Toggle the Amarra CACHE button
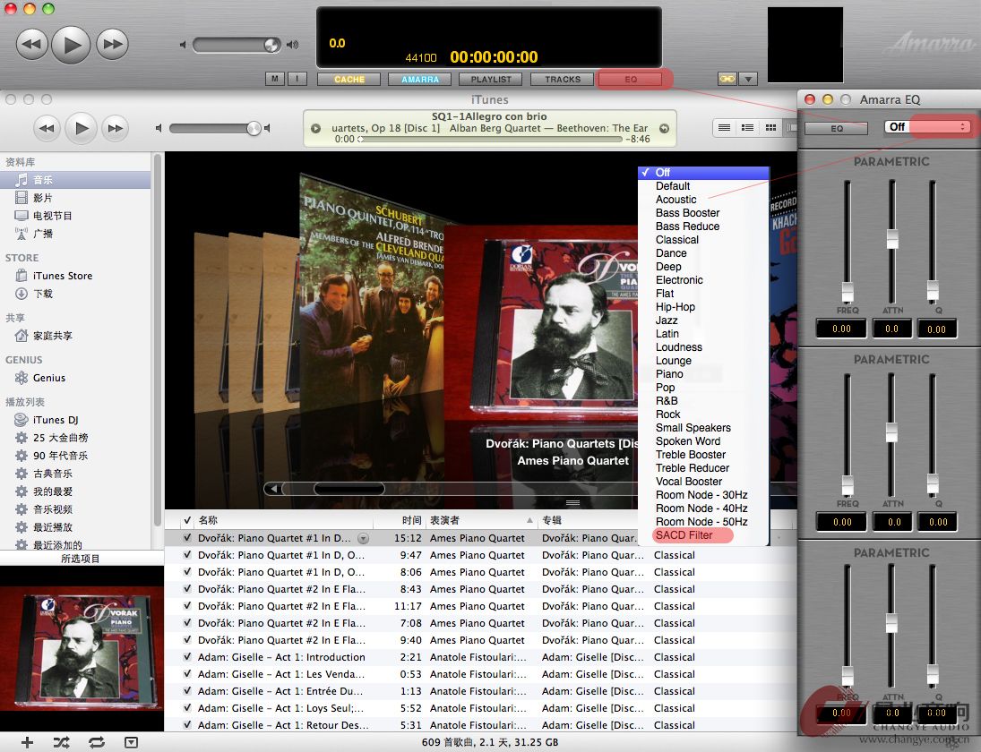Screen dimensions: 981x752 (x=349, y=80)
